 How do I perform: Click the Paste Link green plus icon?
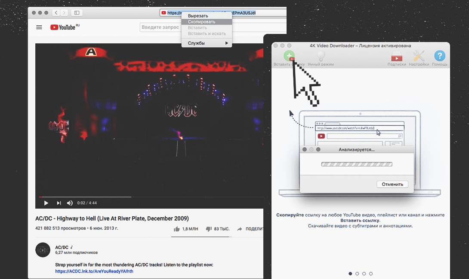[289, 56]
